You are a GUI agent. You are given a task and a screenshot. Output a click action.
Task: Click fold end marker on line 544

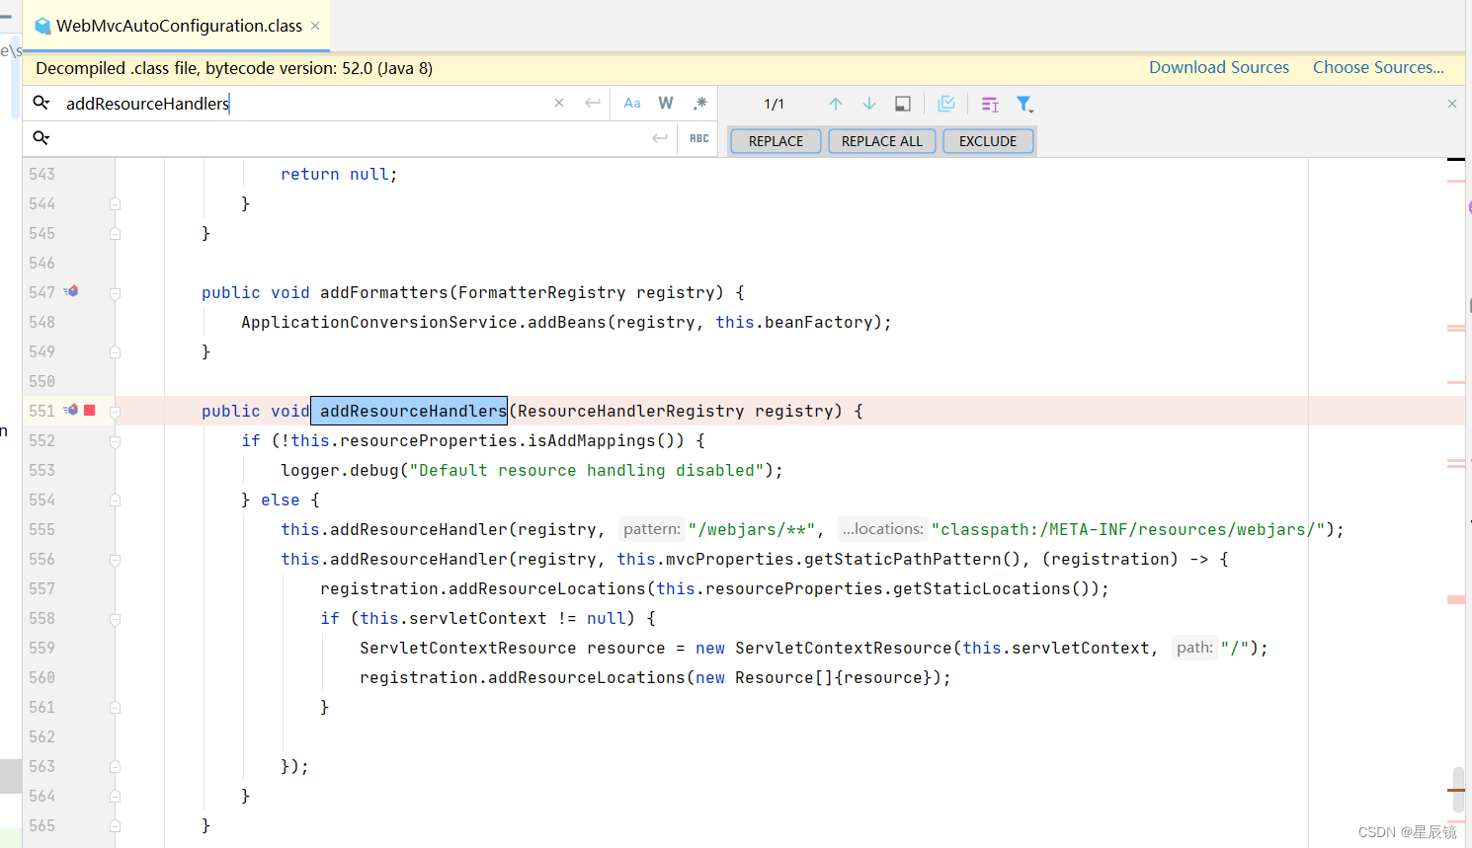pos(115,204)
